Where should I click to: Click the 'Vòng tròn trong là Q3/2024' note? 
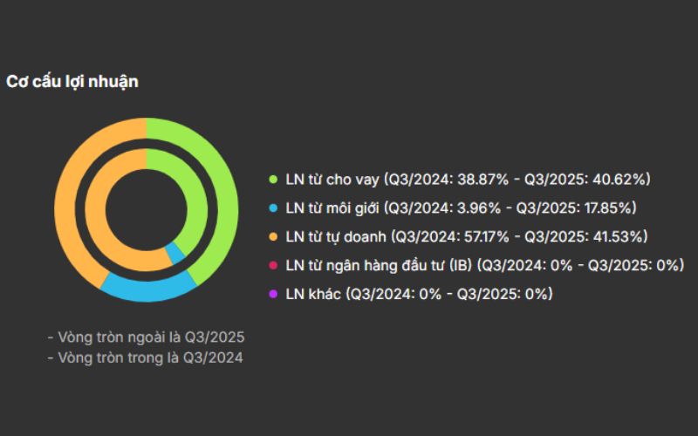[x=145, y=358]
